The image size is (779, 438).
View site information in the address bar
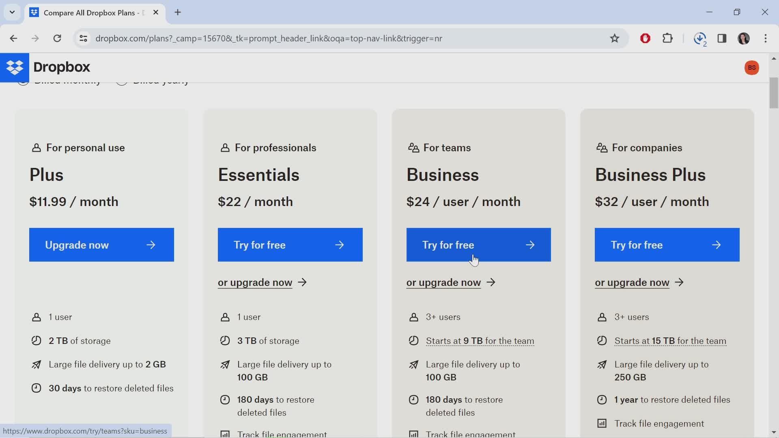83,39
